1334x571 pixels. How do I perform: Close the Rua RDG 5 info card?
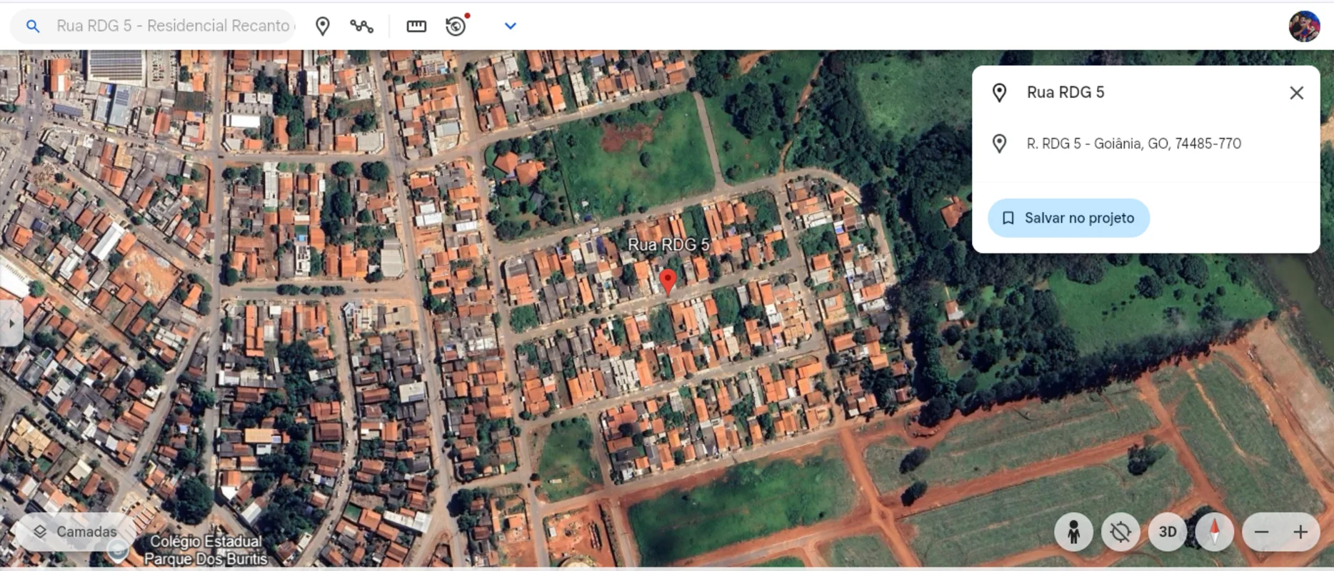(x=1296, y=93)
